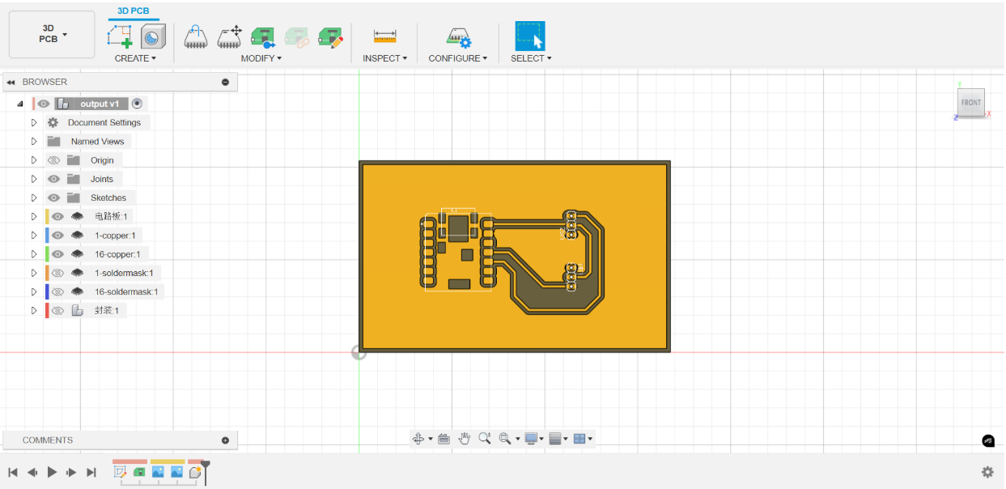Viewport: 1006px width, 489px height.
Task: Toggle visibility of output v1 root
Action: pos(44,104)
